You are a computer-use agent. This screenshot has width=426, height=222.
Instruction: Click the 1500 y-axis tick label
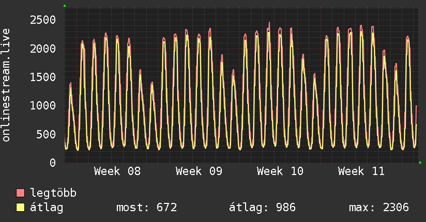coord(42,77)
